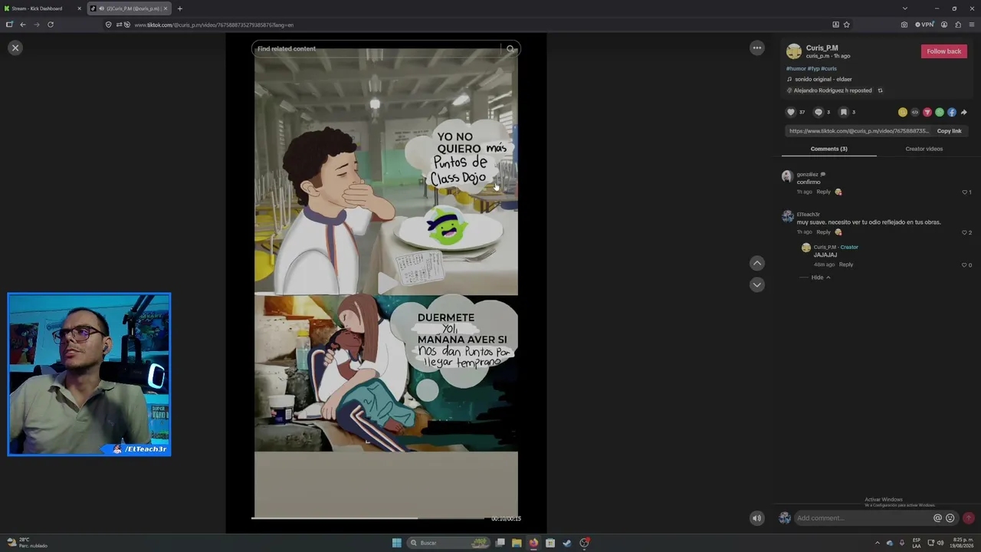This screenshot has width=981, height=552.
Task: Reply to Curis_P.M's JAJAJAJ comment
Action: (845, 264)
